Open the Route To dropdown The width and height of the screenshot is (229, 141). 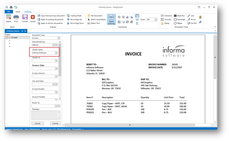click(x=56, y=106)
